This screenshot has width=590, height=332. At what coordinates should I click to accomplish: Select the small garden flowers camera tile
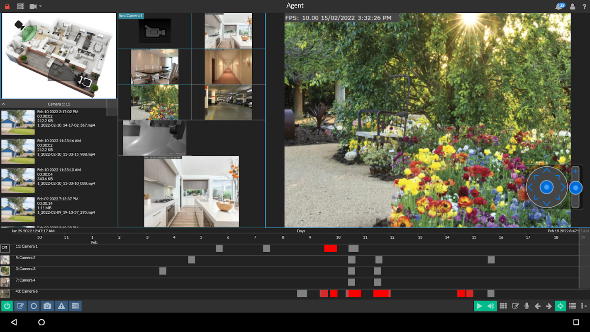click(155, 103)
